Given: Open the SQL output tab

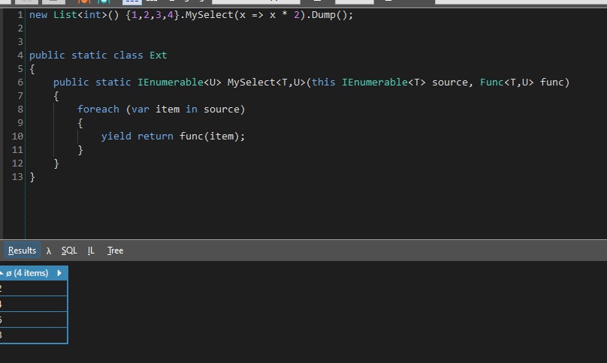Looking at the screenshot, I should point(69,250).
